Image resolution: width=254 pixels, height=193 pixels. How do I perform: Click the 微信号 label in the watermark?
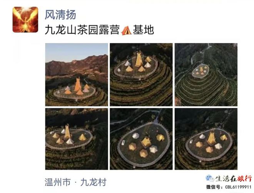[x=214, y=187]
